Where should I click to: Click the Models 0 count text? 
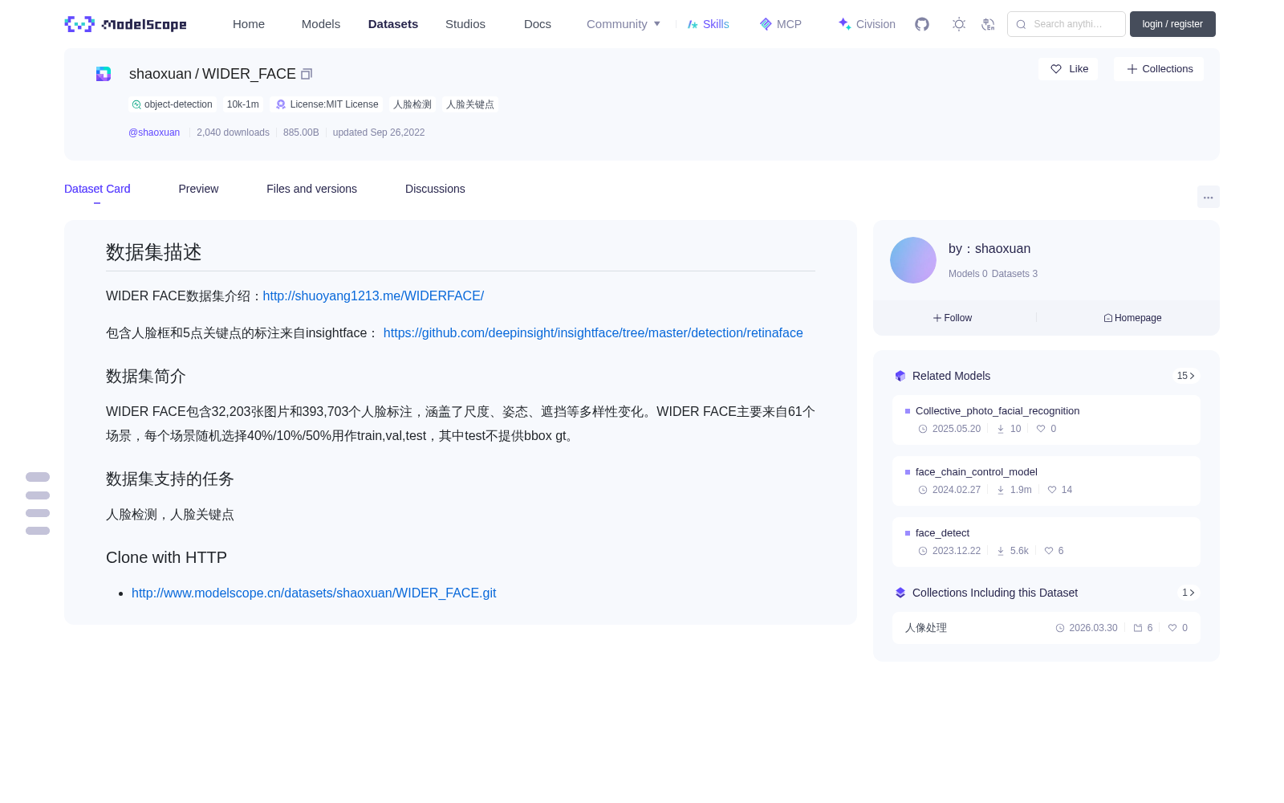click(968, 274)
